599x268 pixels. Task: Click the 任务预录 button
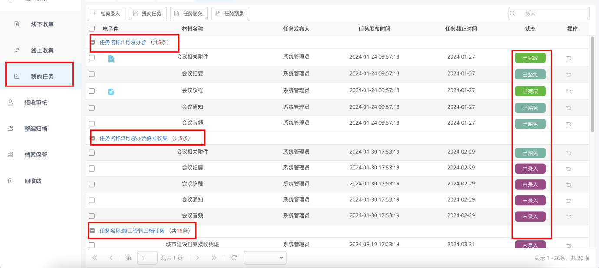230,13
